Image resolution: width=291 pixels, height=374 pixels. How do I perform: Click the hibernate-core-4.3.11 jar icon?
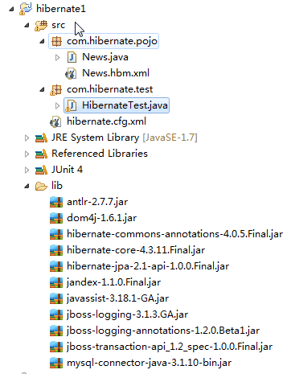click(56, 250)
